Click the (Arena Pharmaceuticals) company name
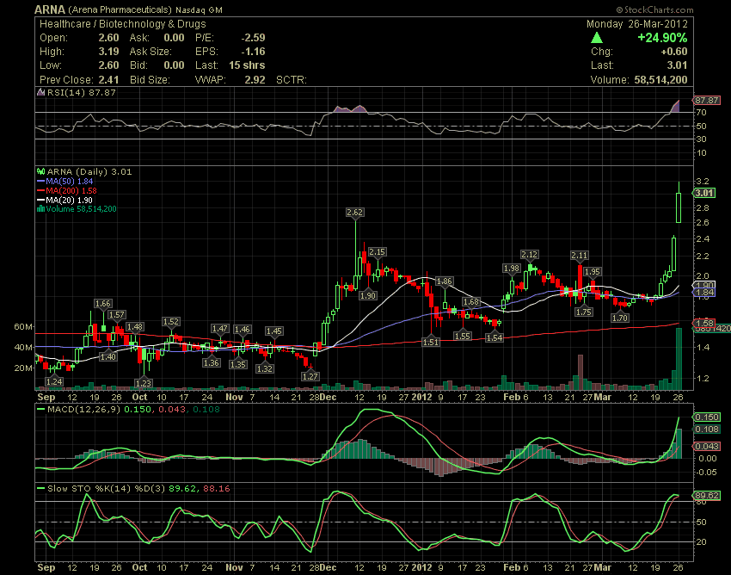 (120, 9)
